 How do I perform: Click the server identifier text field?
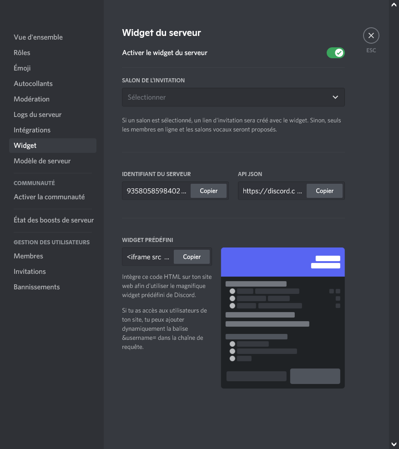156,191
